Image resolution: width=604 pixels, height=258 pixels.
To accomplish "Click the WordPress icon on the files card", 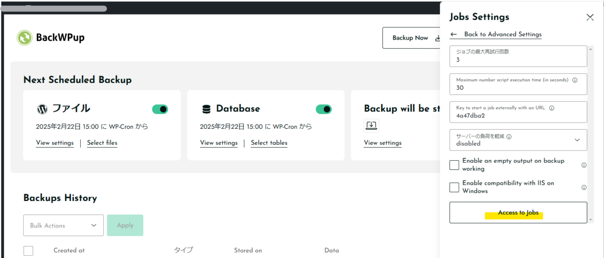I will coord(42,109).
